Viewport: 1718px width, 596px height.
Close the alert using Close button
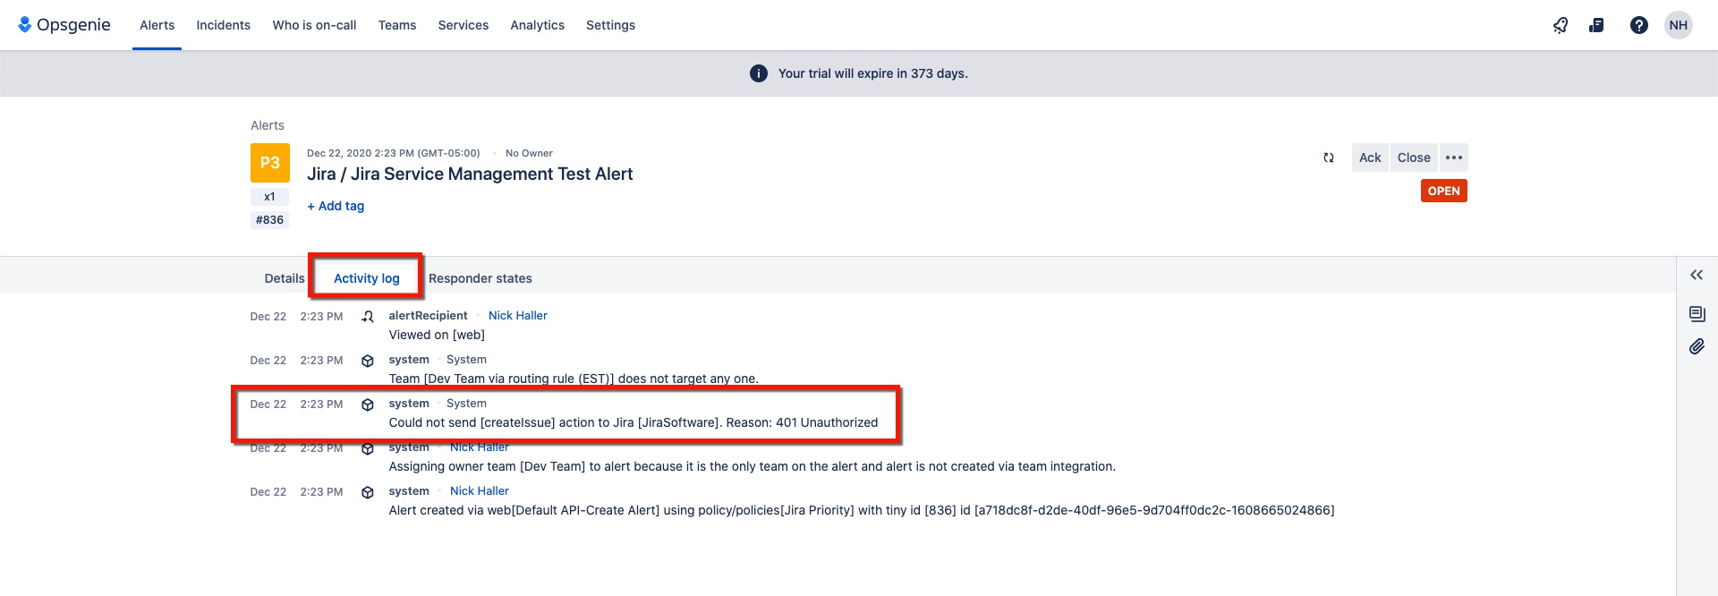point(1414,158)
